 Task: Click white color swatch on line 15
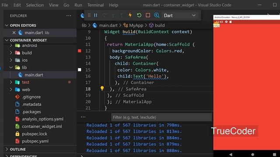(x=80, y=70)
